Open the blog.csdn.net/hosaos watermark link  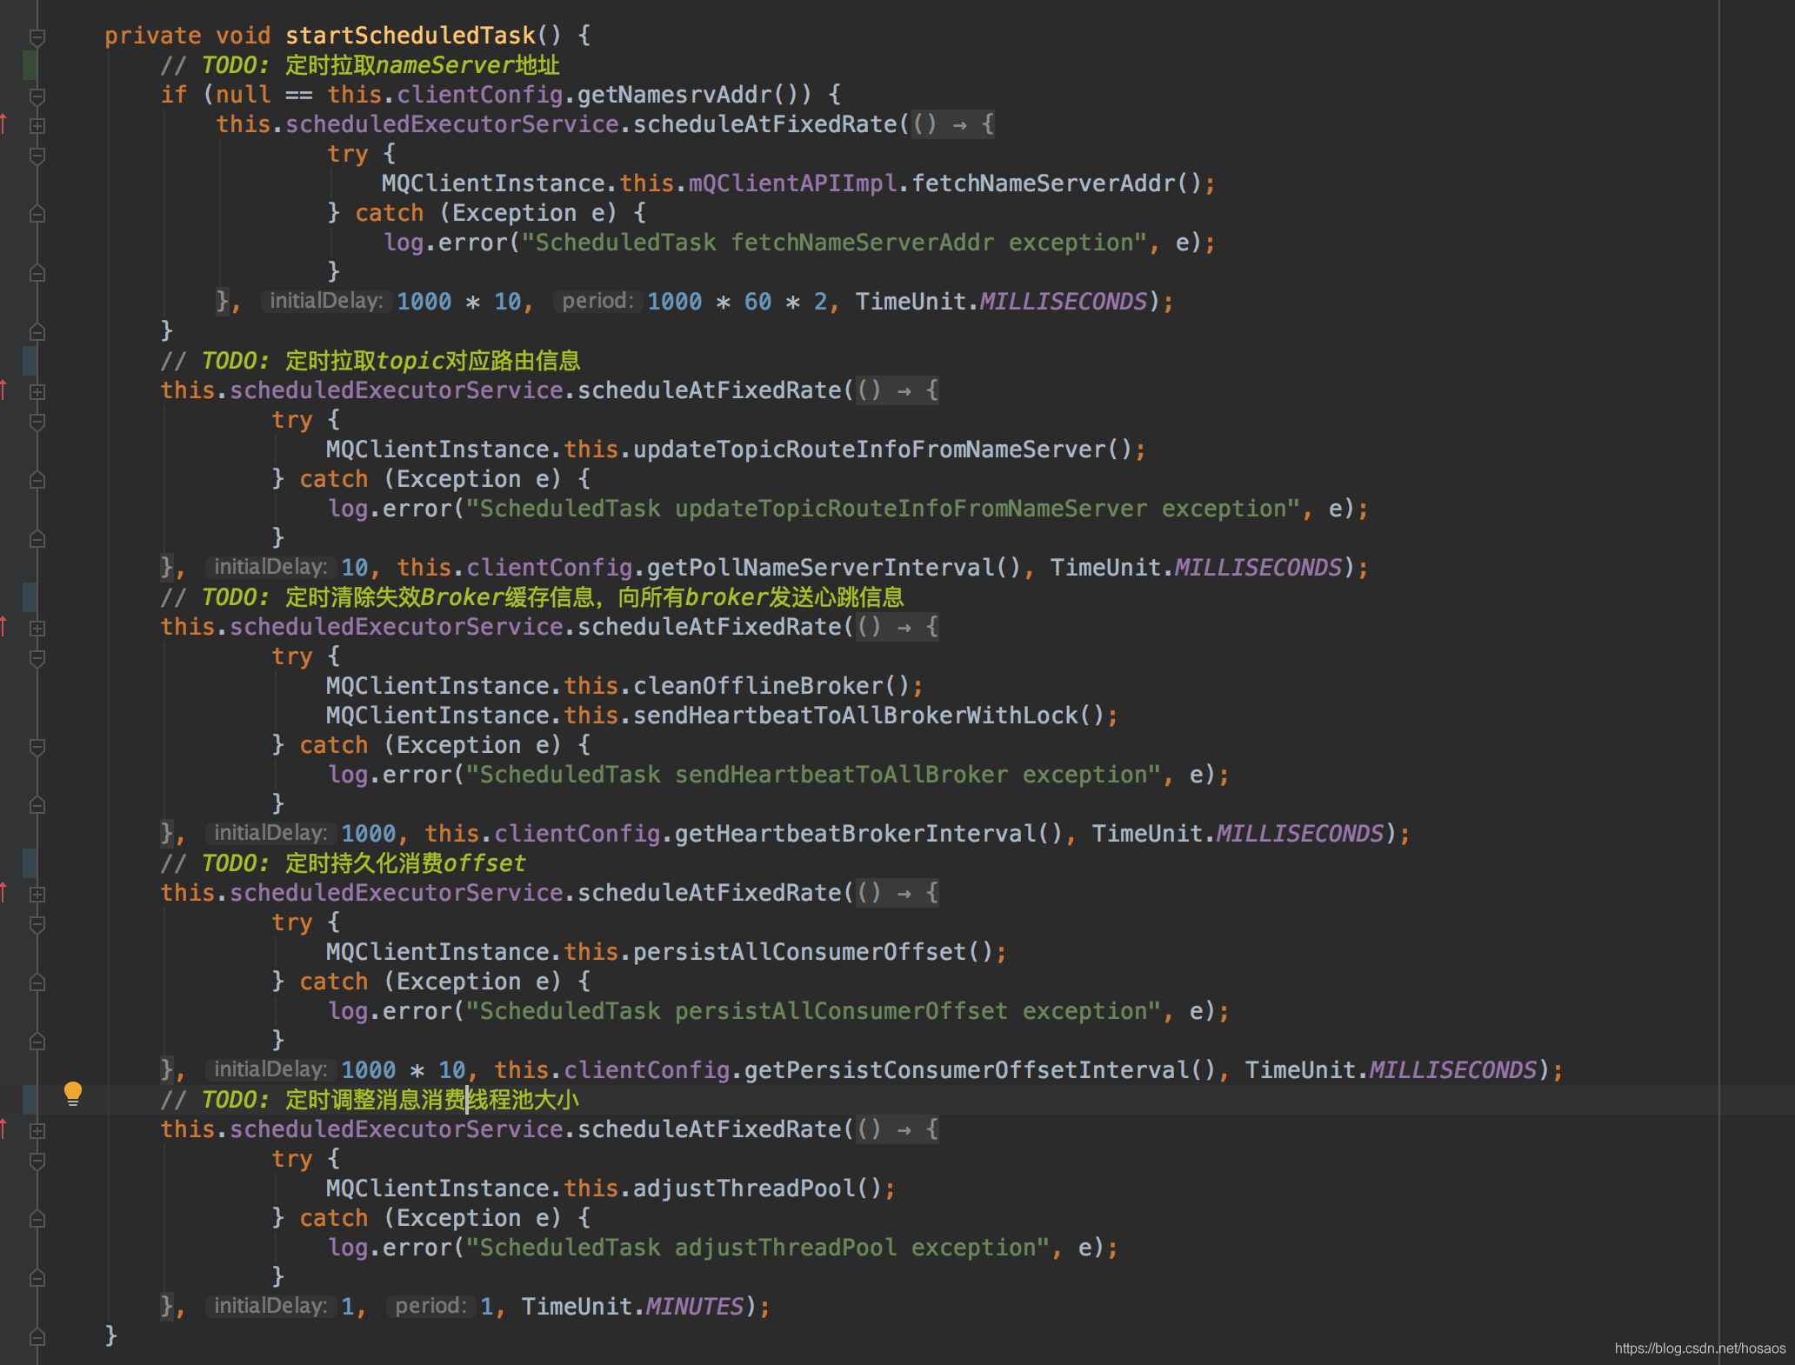1699,1348
